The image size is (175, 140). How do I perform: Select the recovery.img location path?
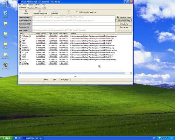click(93, 50)
